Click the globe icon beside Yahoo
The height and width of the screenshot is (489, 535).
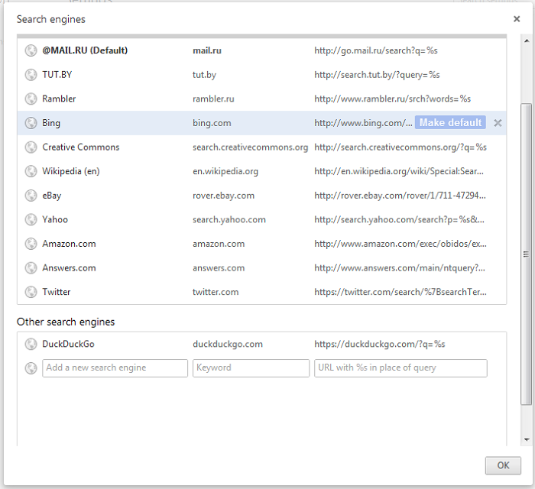[x=31, y=219]
